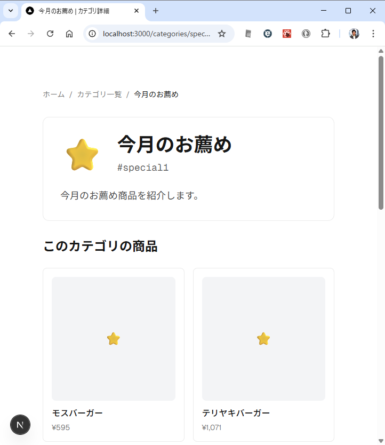385x445 pixels.
Task: Expand the tab search dropdown
Action: coord(11,11)
